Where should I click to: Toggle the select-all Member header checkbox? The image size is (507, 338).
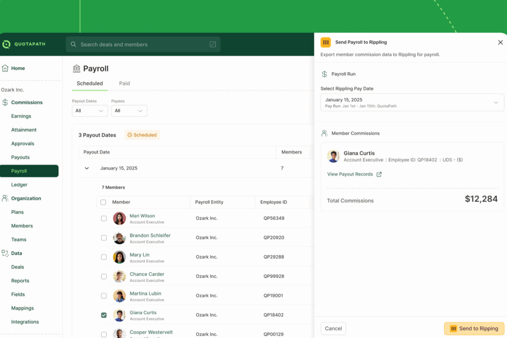[x=103, y=202]
